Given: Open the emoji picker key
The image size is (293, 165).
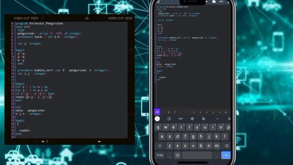Looking at the screenshot, I should coord(177,155).
